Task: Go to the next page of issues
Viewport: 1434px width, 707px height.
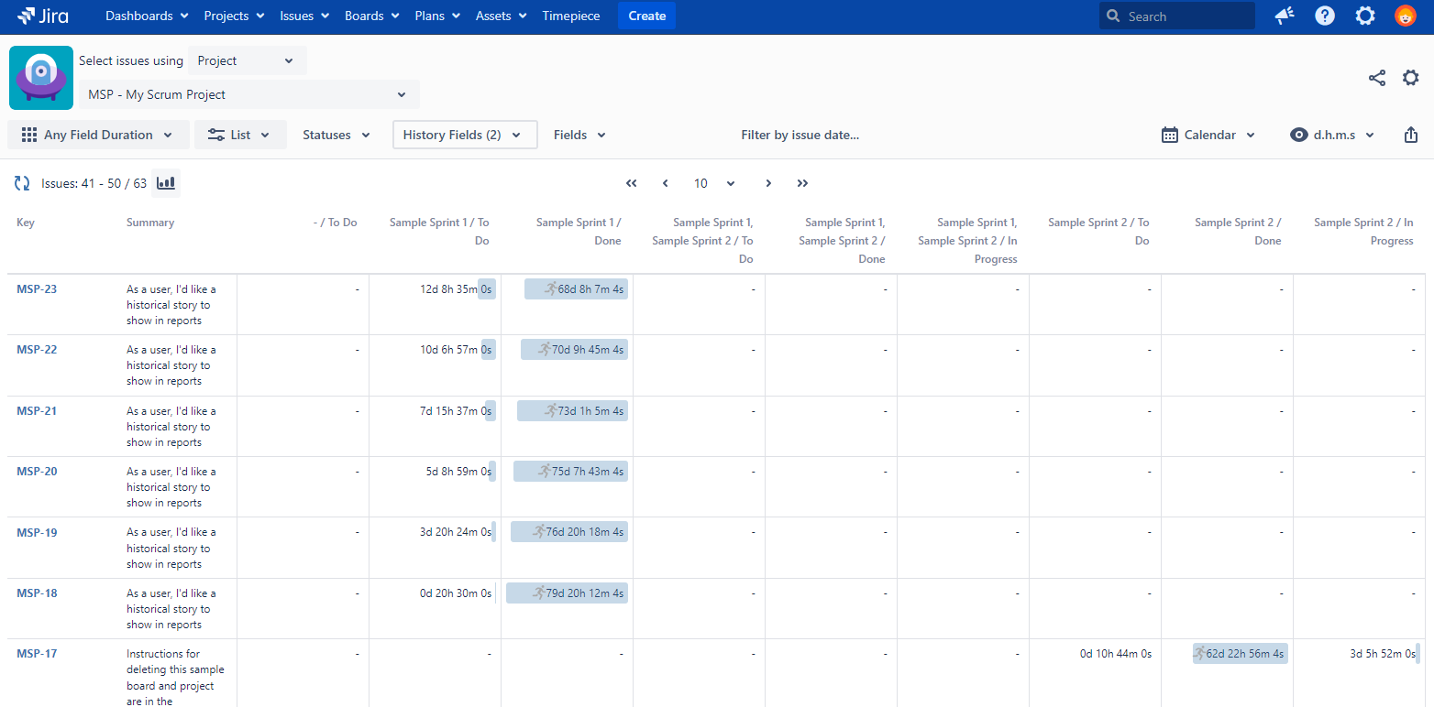Action: point(768,183)
